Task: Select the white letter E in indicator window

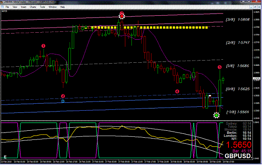Action: [x=5, y=157]
